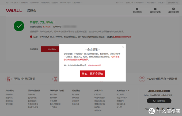Open 荣耀官网 in top navigation
This screenshot has height=116, width=182.
[24, 3]
